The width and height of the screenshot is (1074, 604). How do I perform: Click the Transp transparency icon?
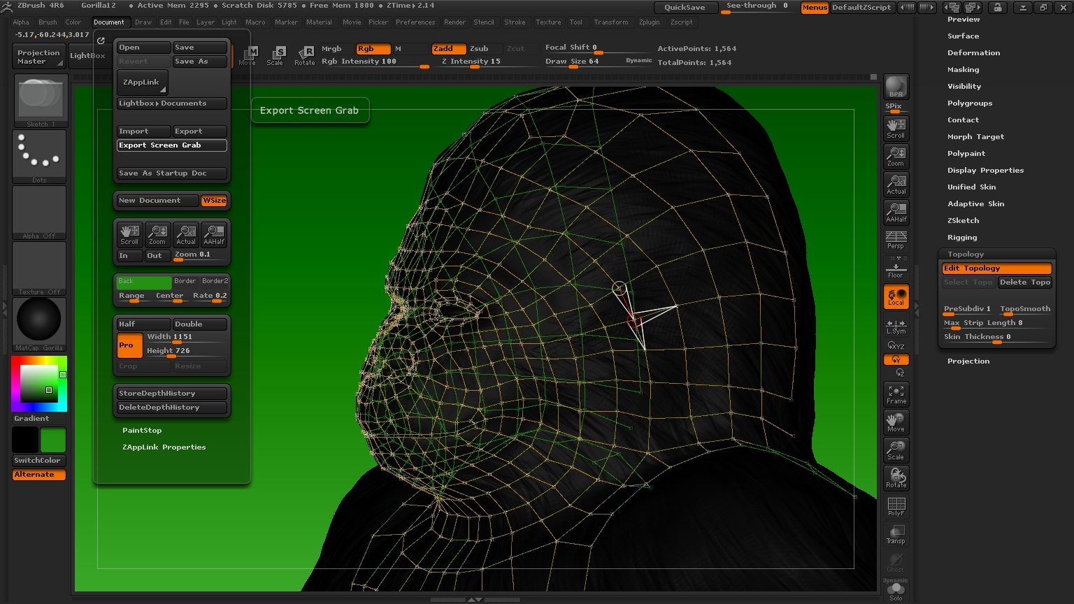tap(896, 534)
